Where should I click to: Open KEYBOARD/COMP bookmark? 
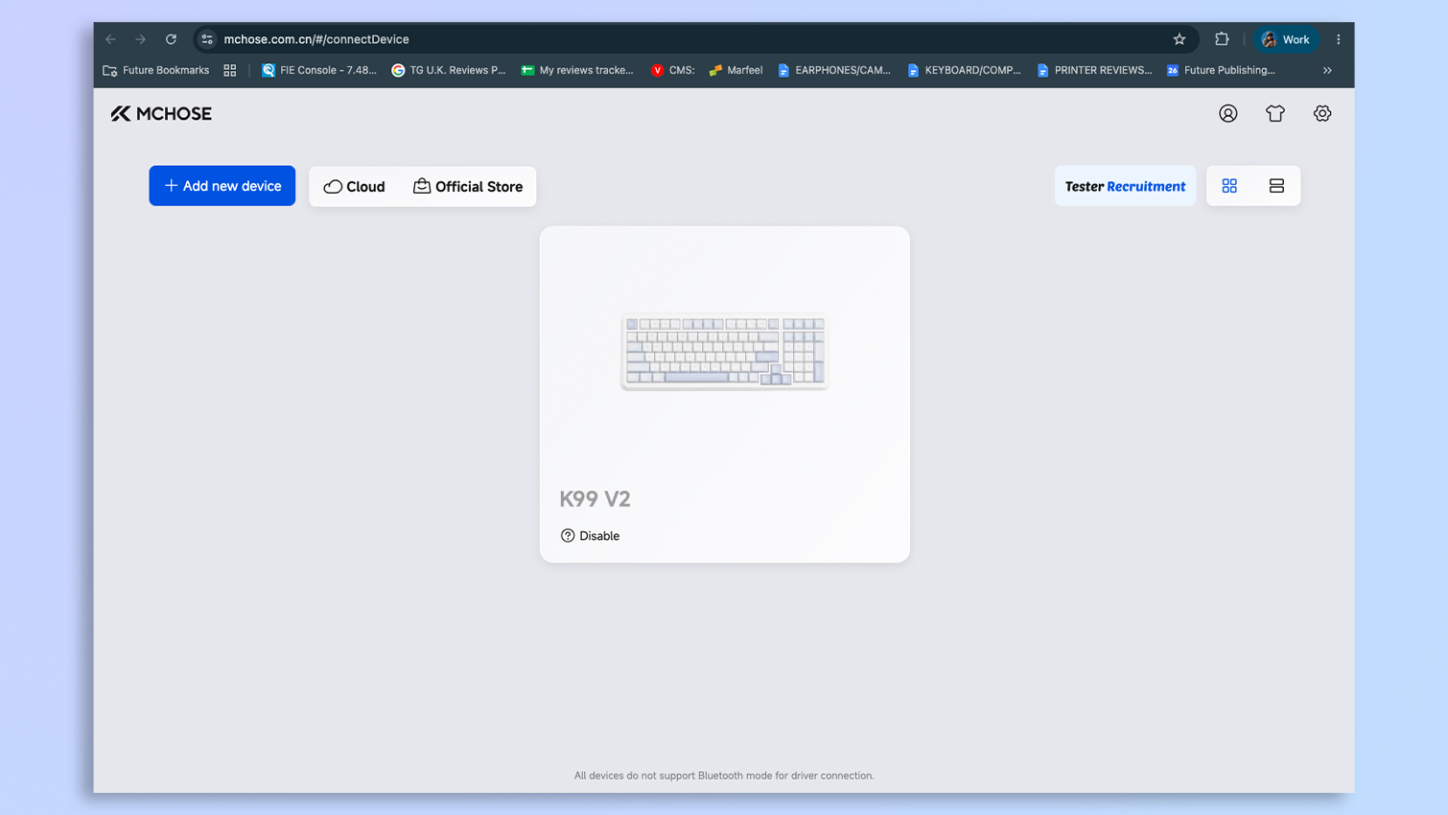click(964, 70)
